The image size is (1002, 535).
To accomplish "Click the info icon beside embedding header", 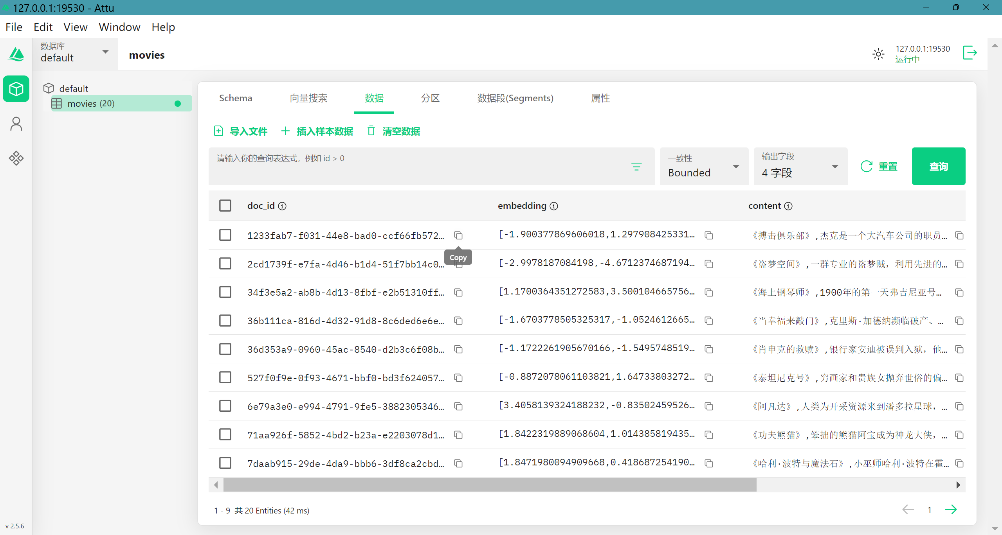I will [554, 206].
